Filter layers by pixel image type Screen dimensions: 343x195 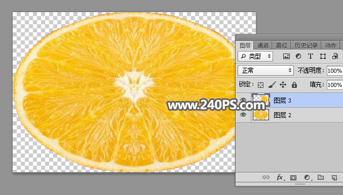(286, 56)
